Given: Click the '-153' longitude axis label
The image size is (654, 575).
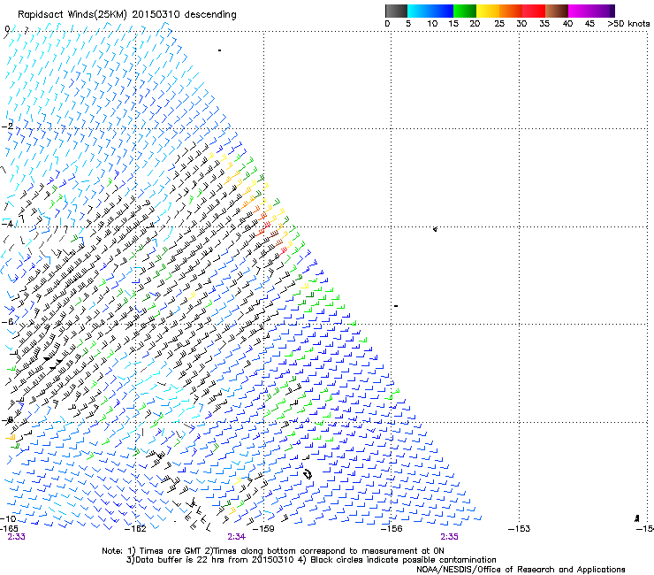Looking at the screenshot, I should 519,529.
